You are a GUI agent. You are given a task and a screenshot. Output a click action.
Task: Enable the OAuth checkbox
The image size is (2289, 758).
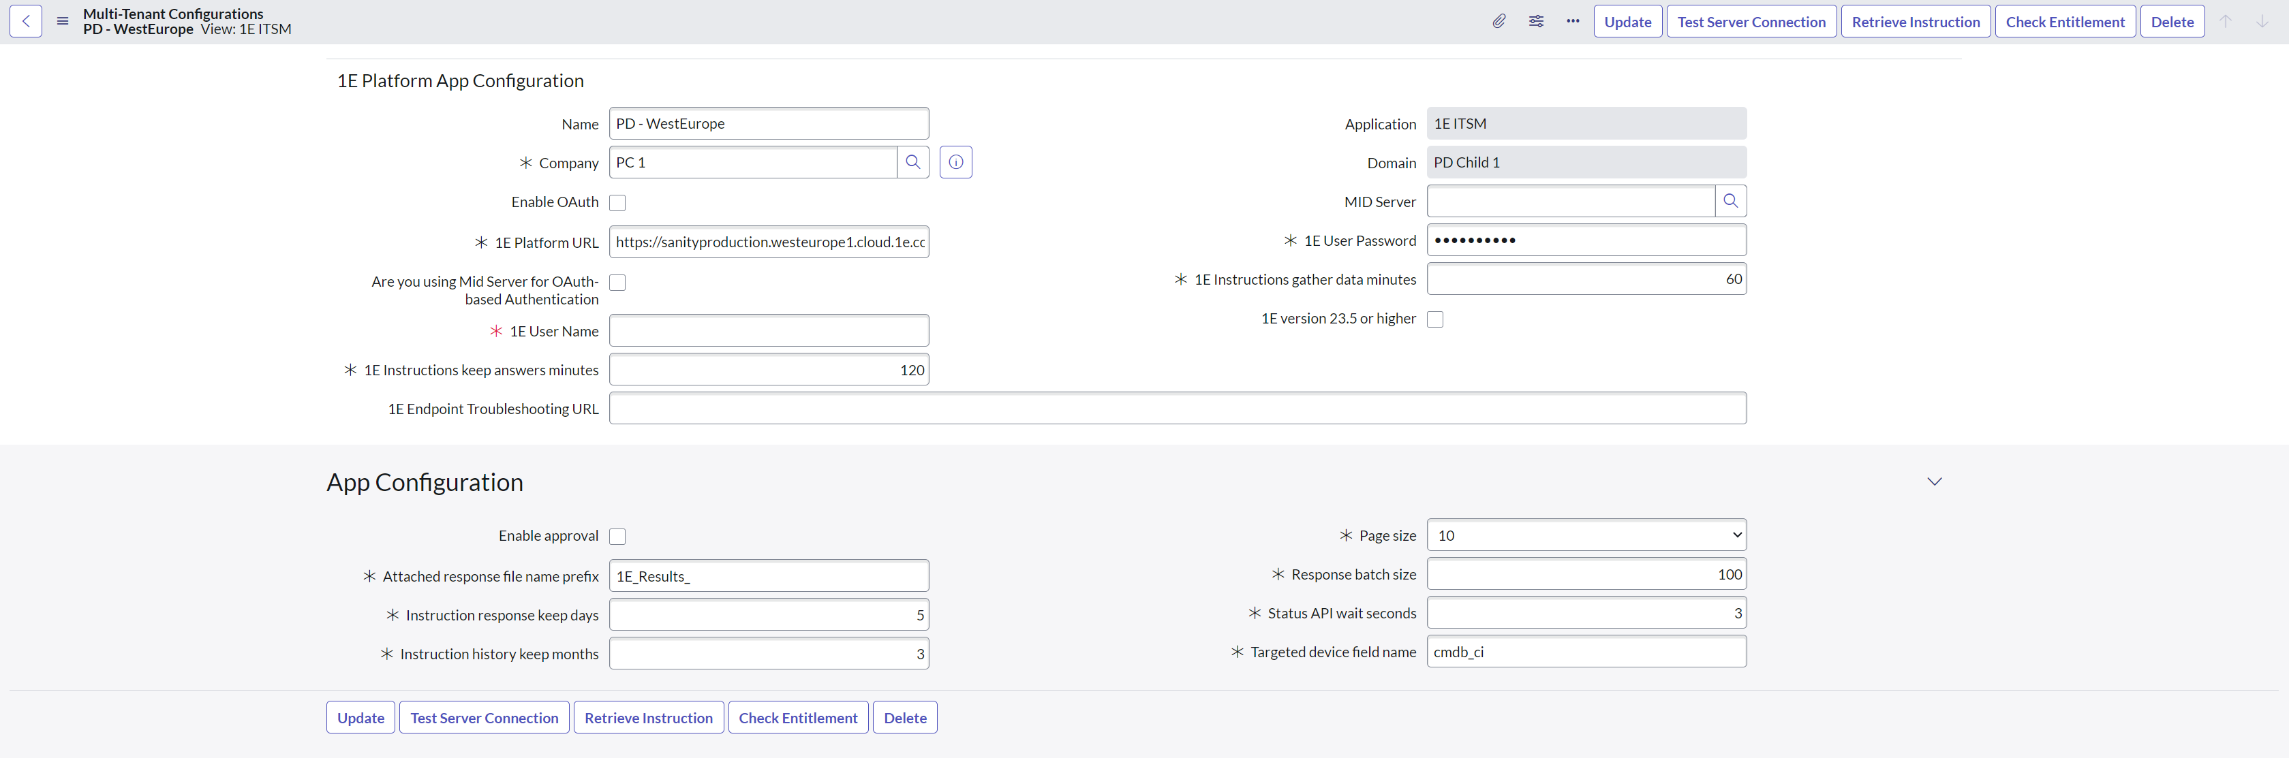617,203
